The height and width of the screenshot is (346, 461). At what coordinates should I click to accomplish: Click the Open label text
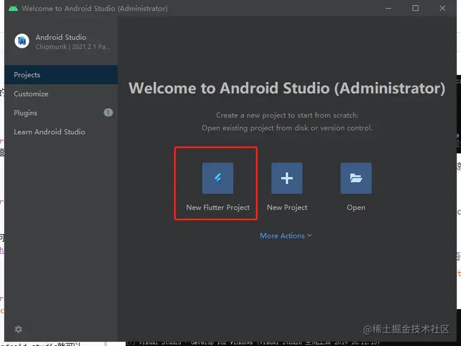(356, 208)
